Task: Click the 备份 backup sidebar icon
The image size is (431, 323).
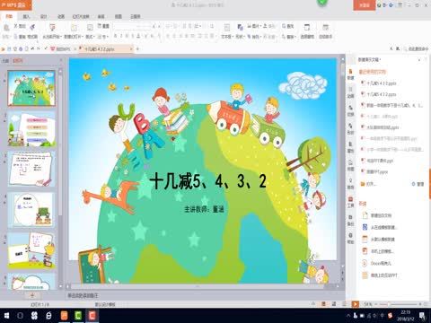Action: (350, 220)
